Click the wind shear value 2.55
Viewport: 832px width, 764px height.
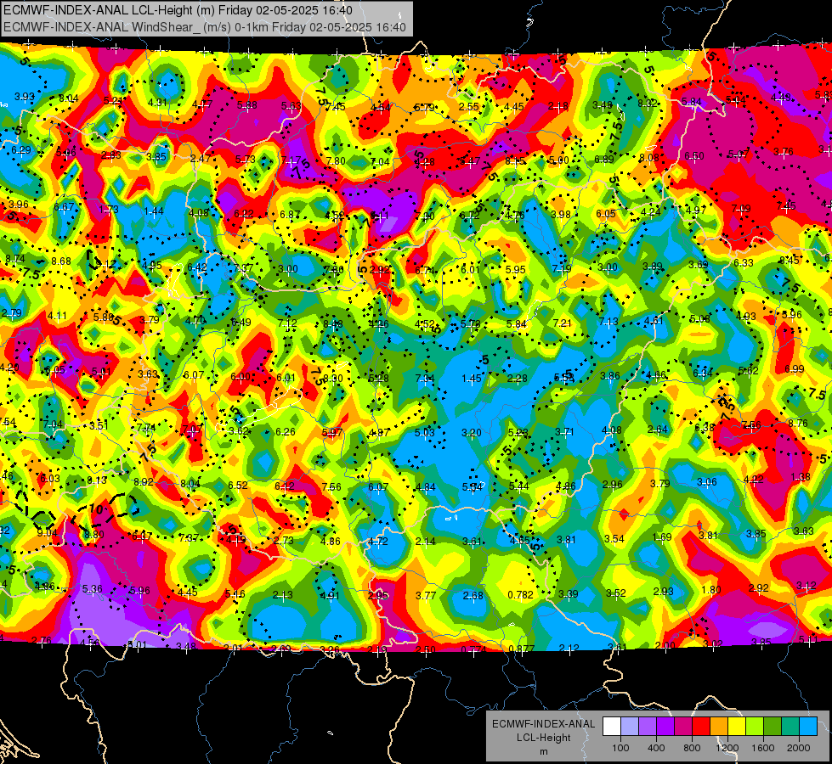pyautogui.click(x=468, y=107)
